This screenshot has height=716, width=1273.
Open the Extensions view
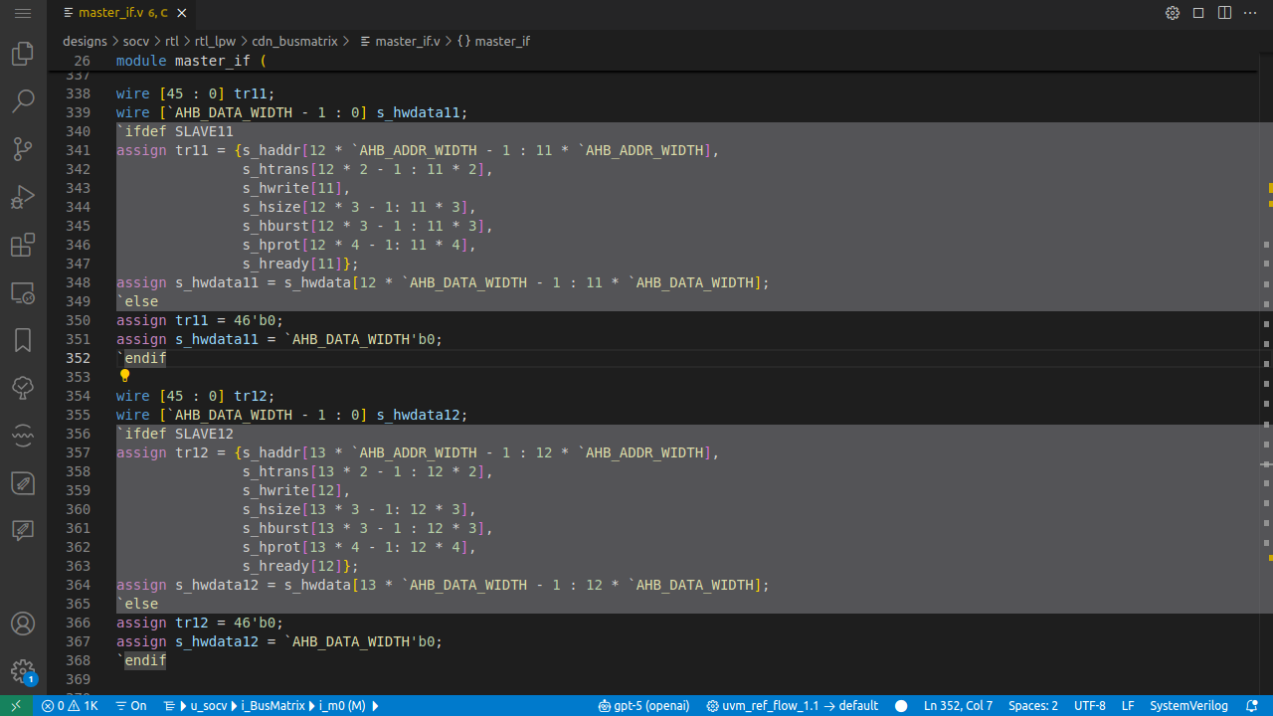[x=22, y=245]
